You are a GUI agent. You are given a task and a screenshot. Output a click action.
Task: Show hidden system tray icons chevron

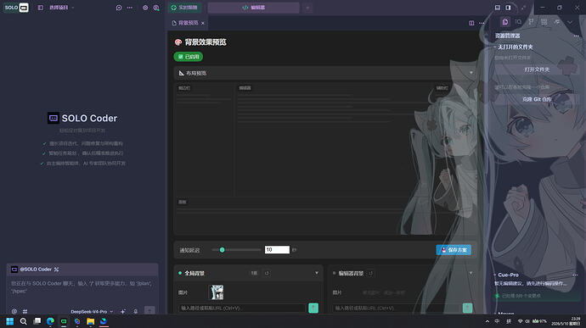click(487, 321)
